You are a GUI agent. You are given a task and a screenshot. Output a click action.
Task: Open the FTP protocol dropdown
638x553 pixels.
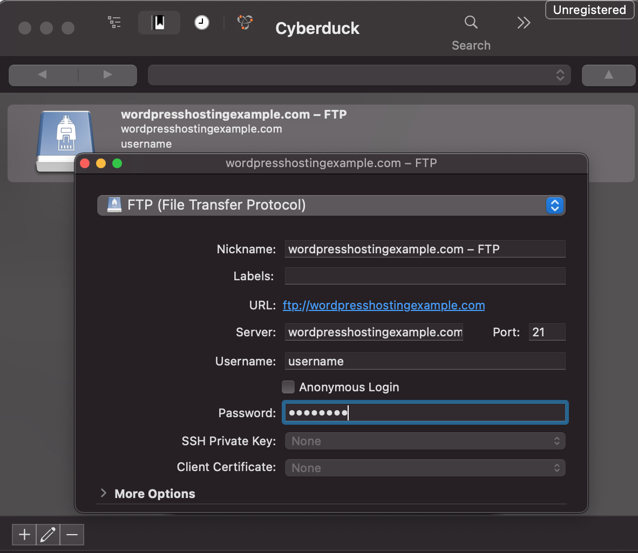331,205
